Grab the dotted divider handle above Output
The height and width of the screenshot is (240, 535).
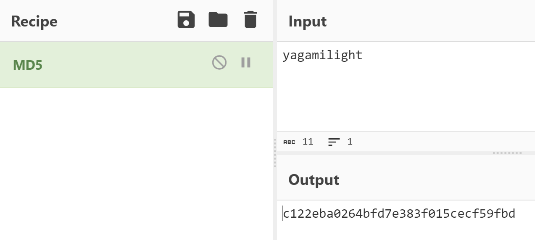507,153
